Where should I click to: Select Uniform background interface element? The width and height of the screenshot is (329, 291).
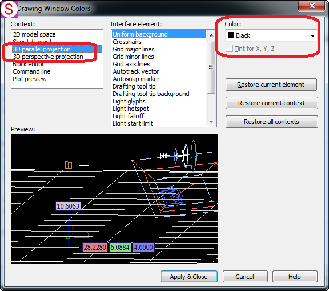click(x=159, y=34)
